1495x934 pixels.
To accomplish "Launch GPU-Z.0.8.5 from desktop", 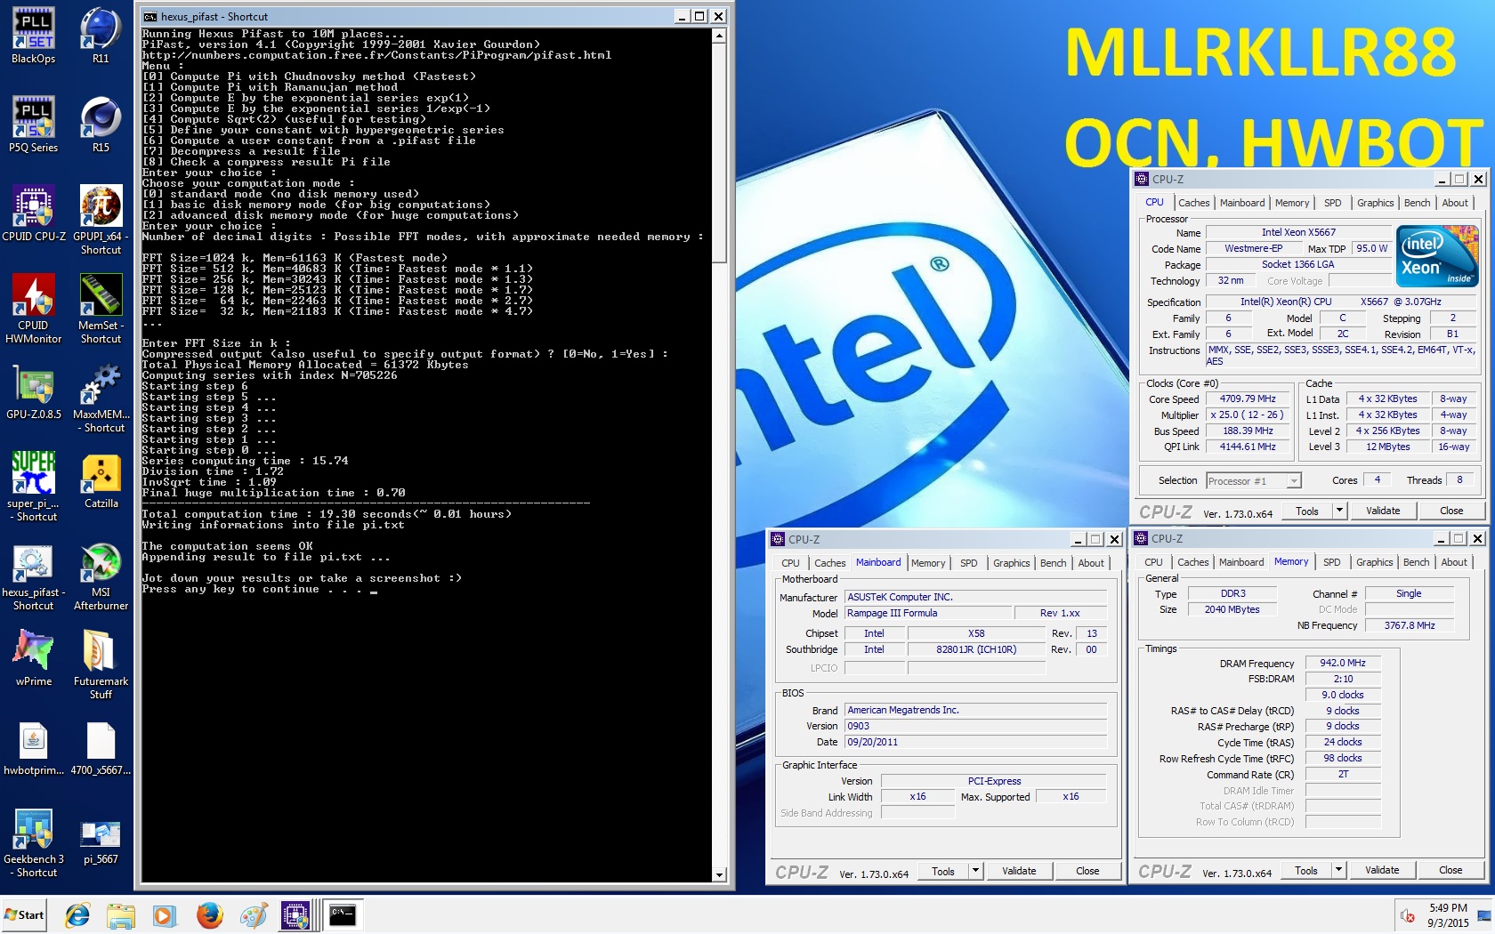I will pos(34,391).
